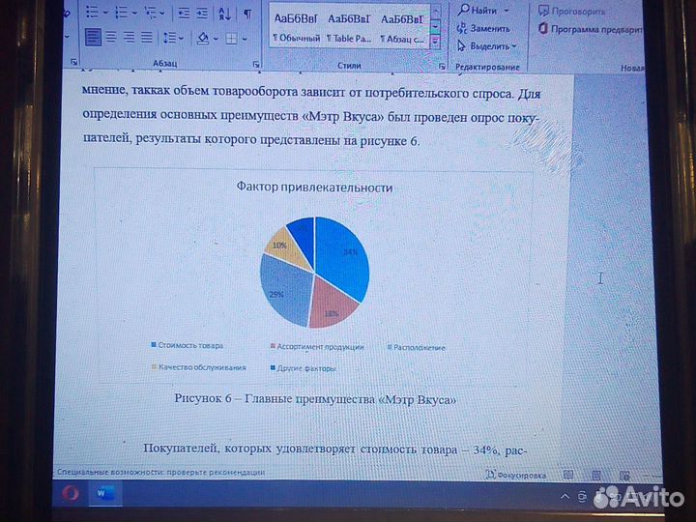Open the numbering style dropdown arrow
The height and width of the screenshot is (522, 696).
coord(134,14)
